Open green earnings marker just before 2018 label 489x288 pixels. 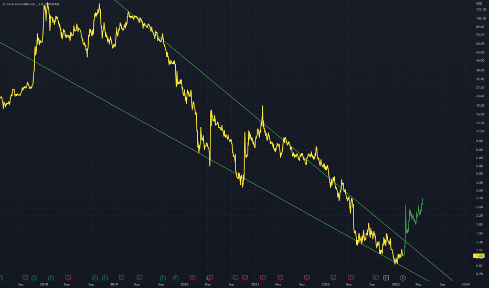(x=34, y=278)
